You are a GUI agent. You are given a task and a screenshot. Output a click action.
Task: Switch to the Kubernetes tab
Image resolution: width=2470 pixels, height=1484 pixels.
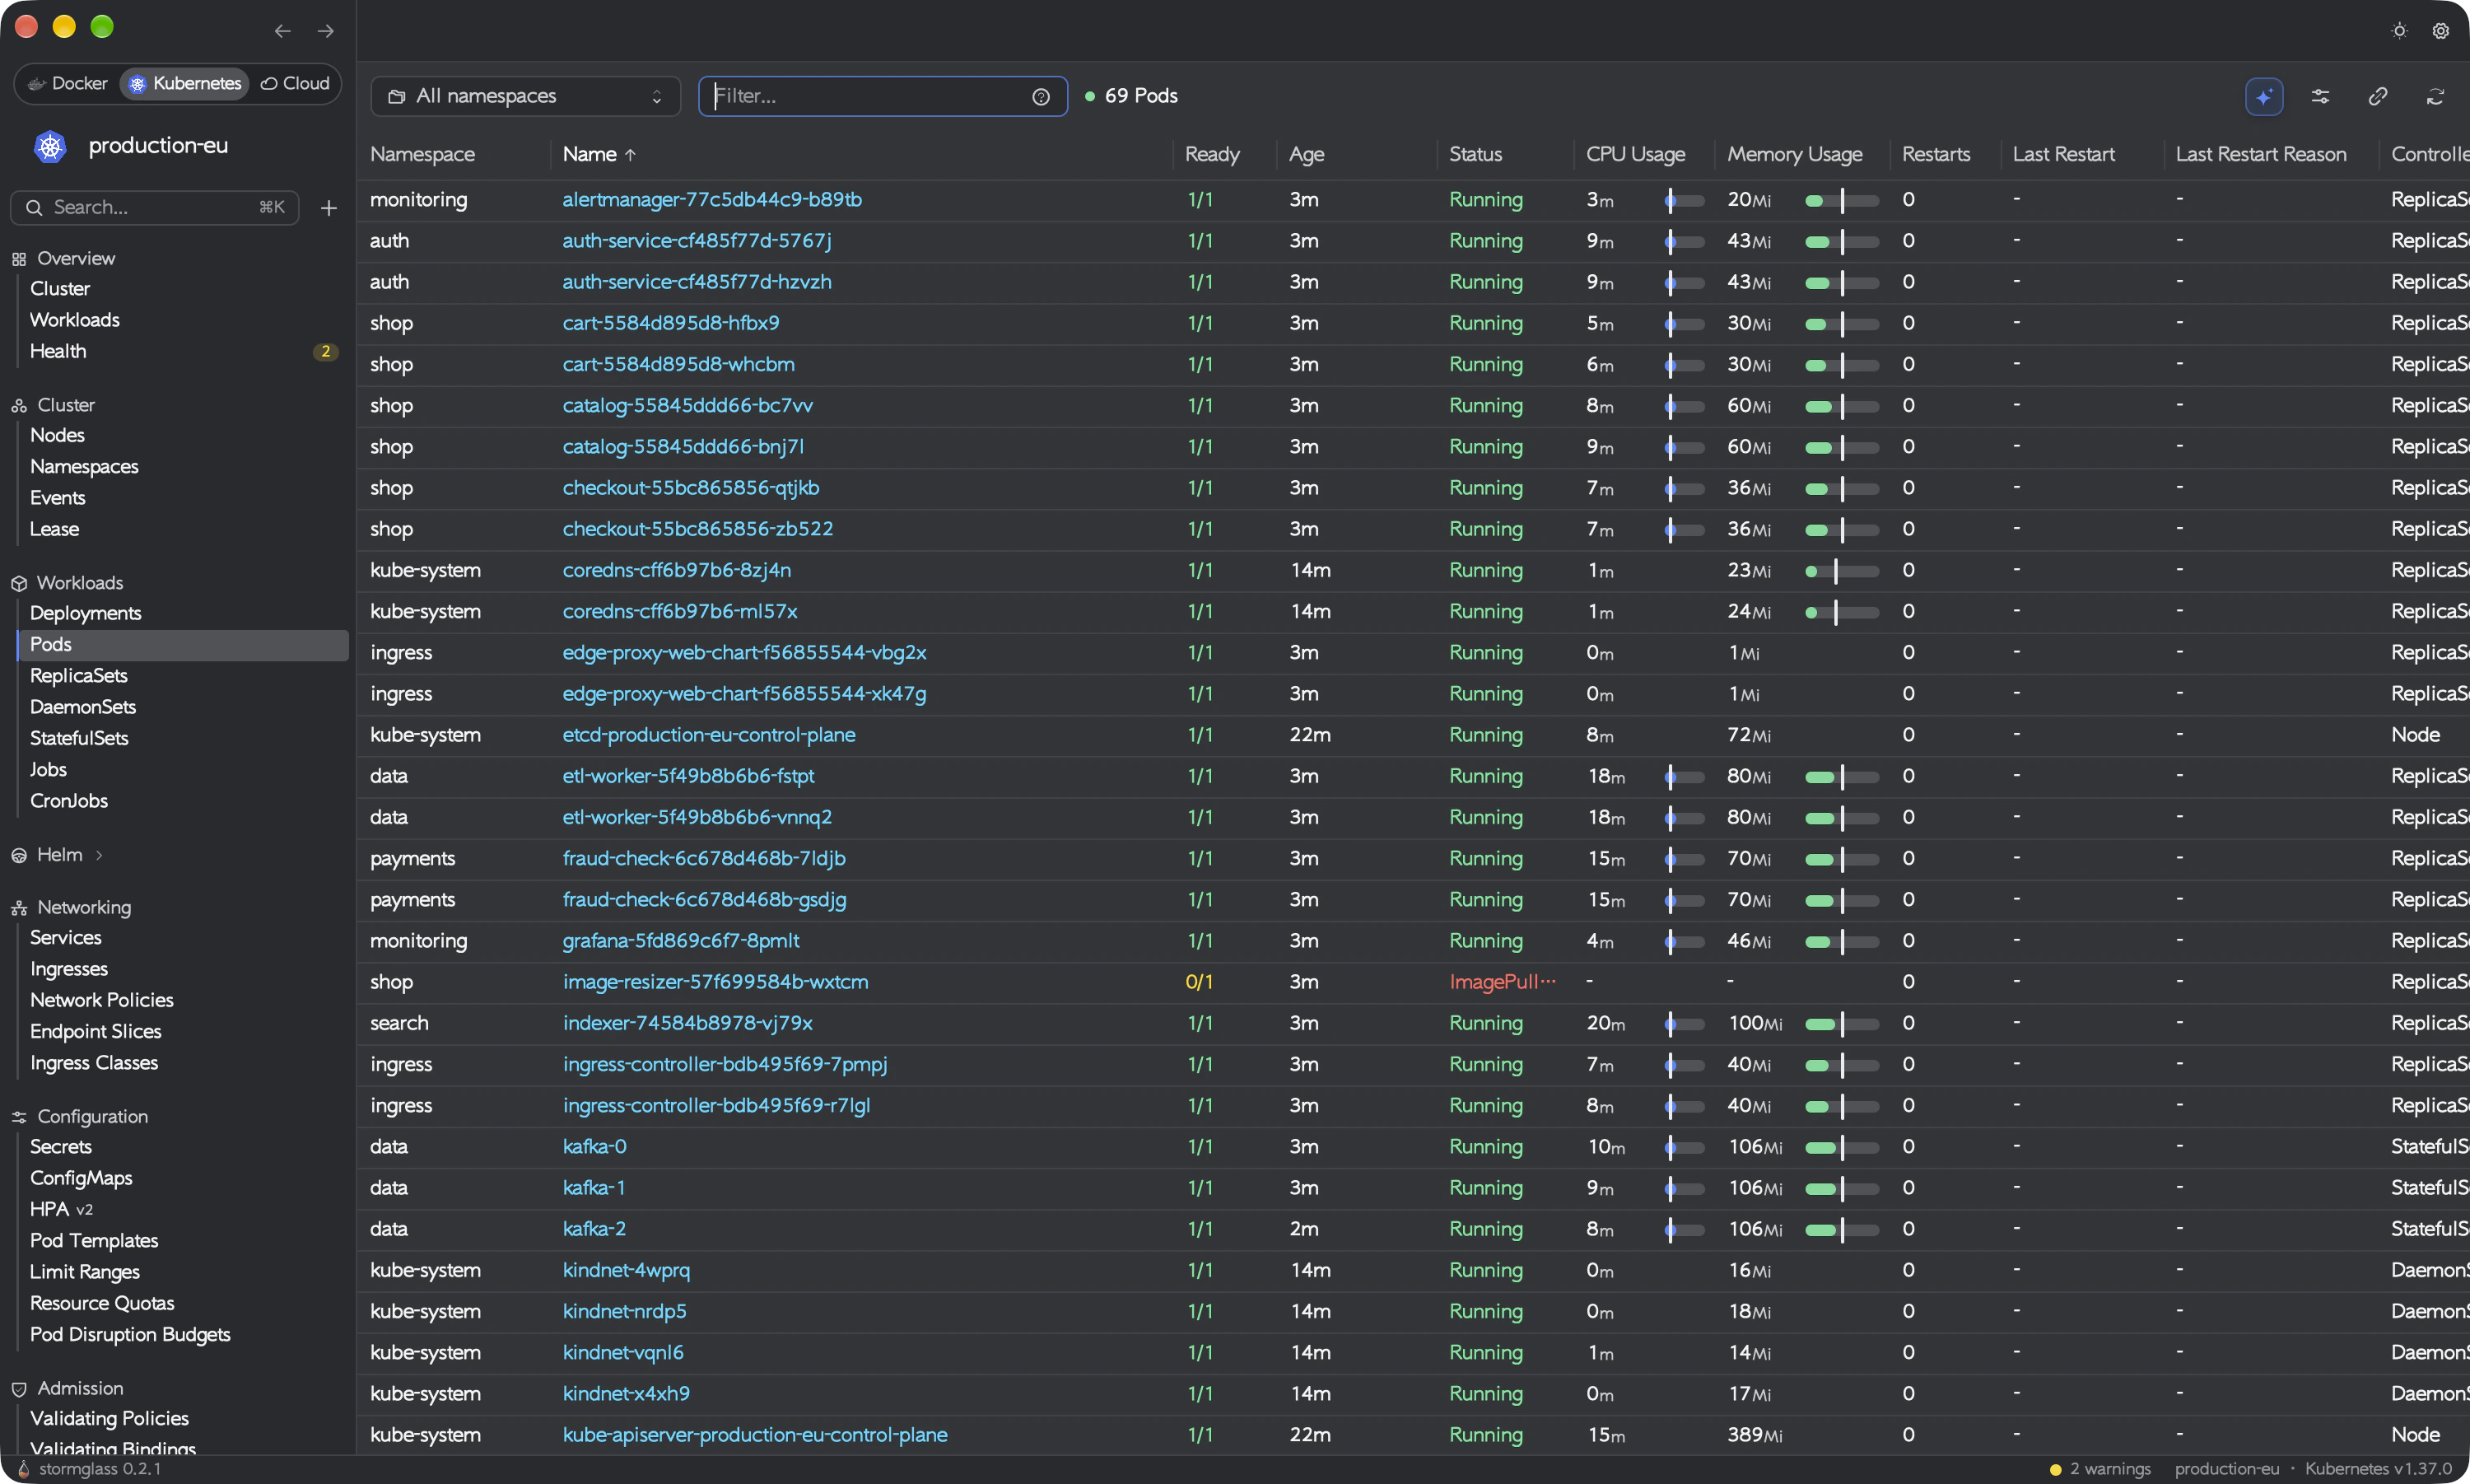[185, 83]
